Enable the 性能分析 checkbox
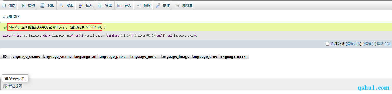This screenshot has height=94, width=392. 327,44
